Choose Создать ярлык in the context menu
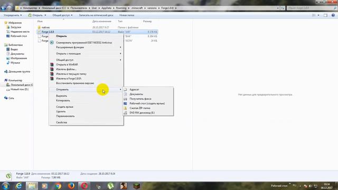The height and width of the screenshot is (190, 338). pos(64,107)
